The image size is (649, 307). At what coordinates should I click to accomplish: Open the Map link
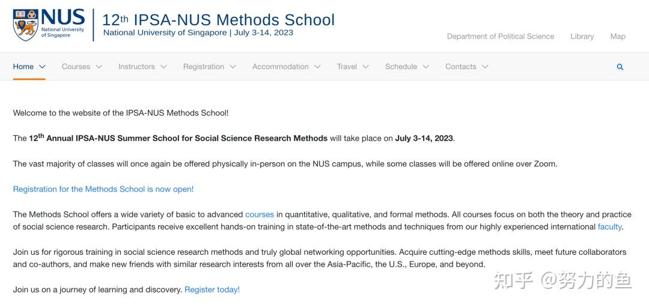pyautogui.click(x=618, y=37)
